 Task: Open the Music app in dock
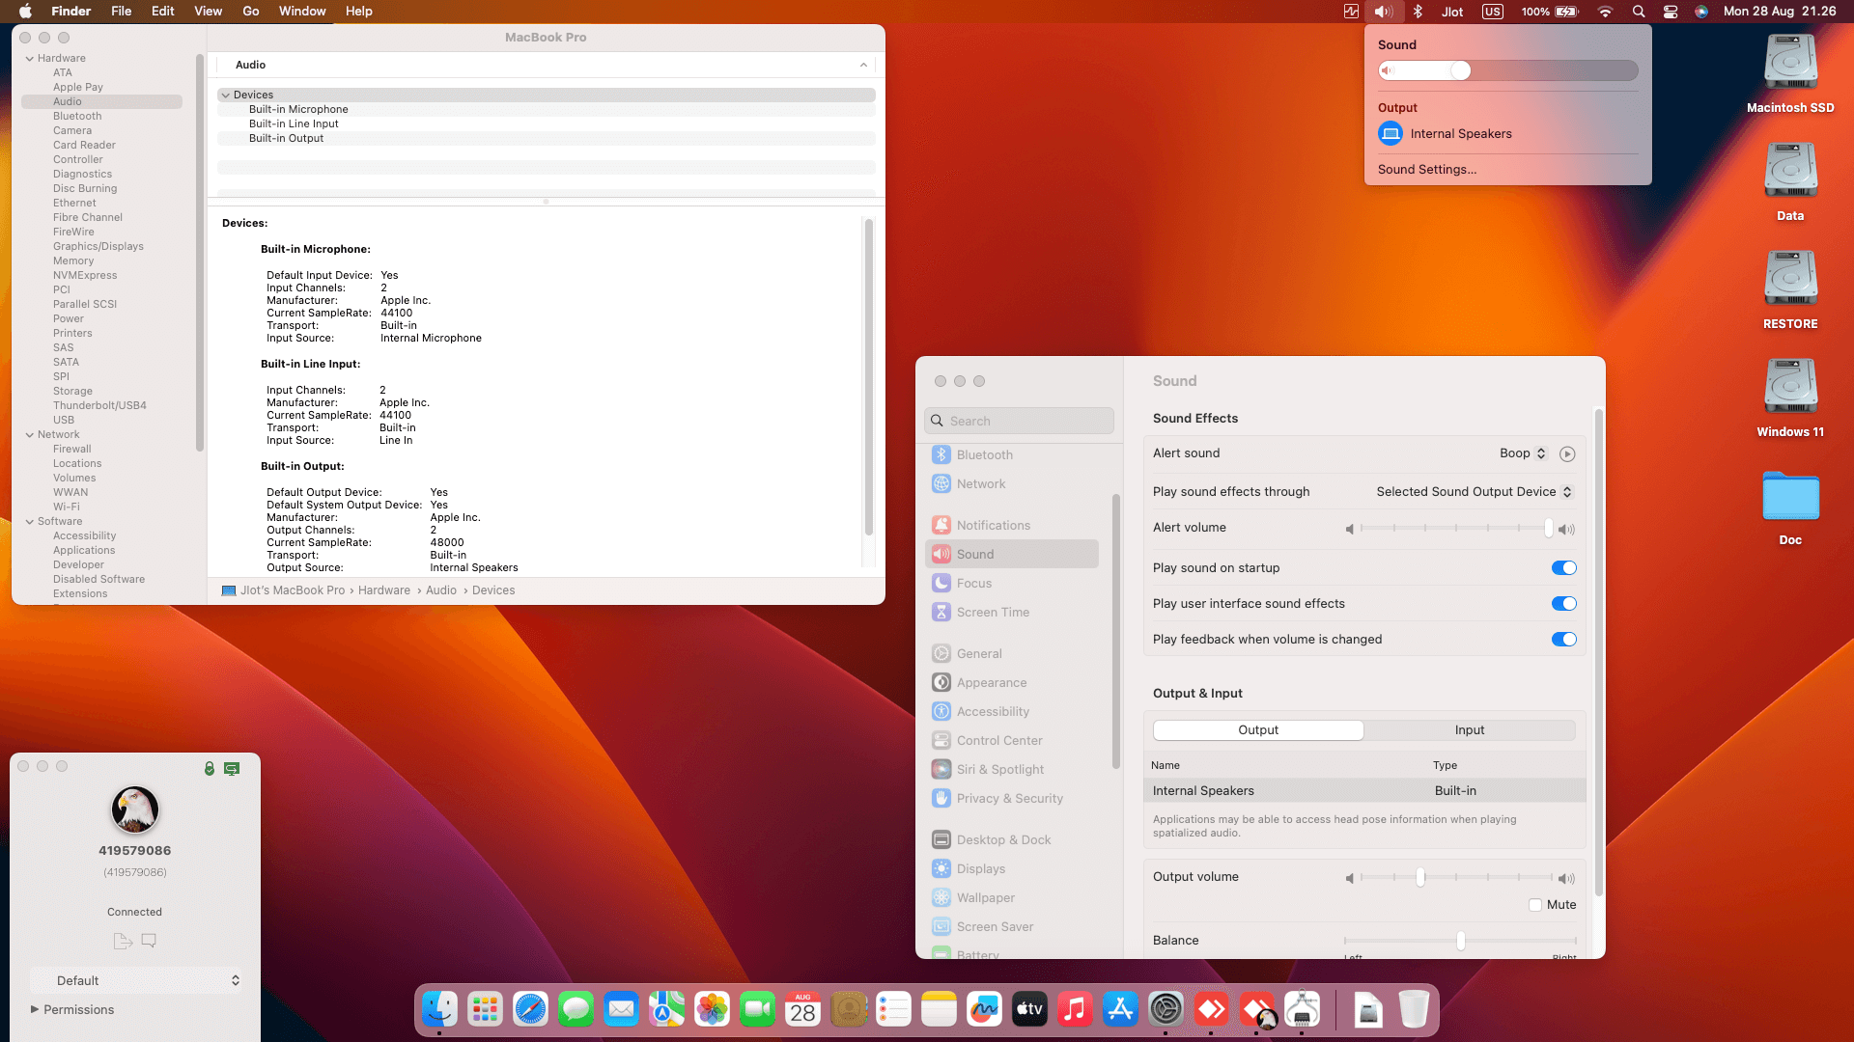[x=1075, y=1010]
